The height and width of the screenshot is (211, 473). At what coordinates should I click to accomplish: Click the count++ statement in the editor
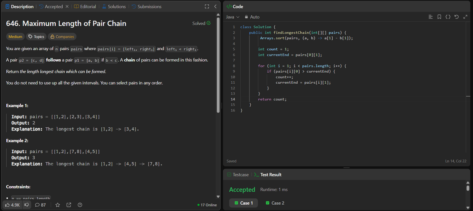pos(284,77)
